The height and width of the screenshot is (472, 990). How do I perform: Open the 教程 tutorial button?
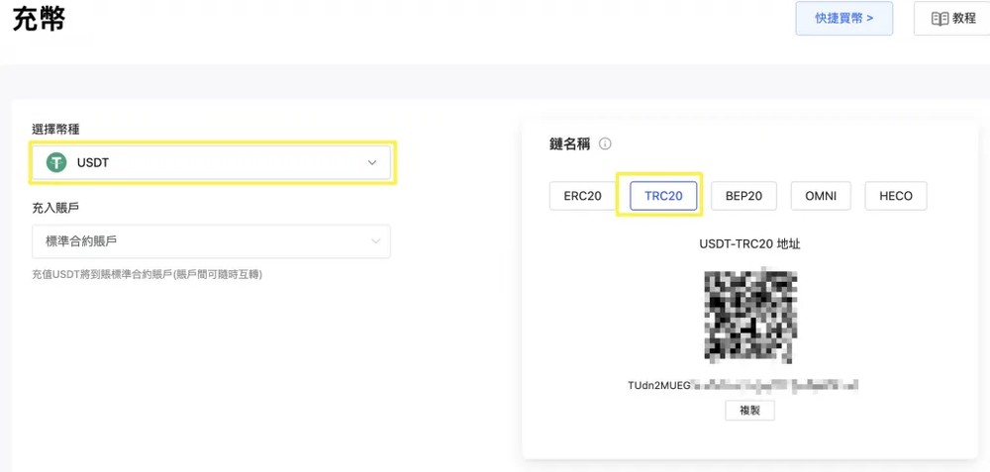pyautogui.click(x=953, y=18)
